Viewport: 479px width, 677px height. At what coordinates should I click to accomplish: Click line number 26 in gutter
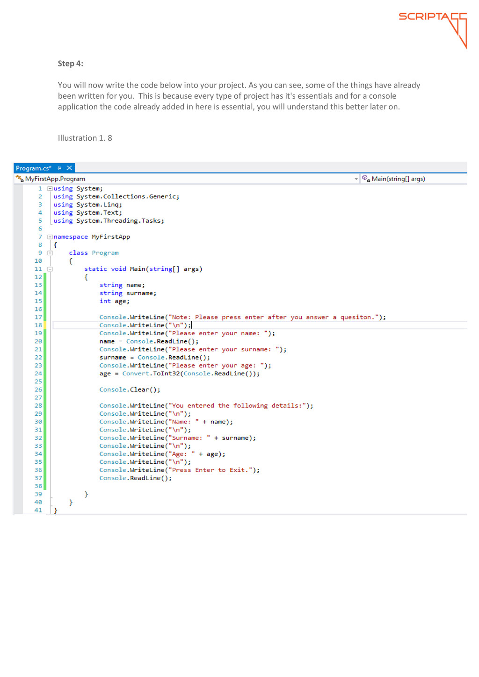(x=38, y=390)
